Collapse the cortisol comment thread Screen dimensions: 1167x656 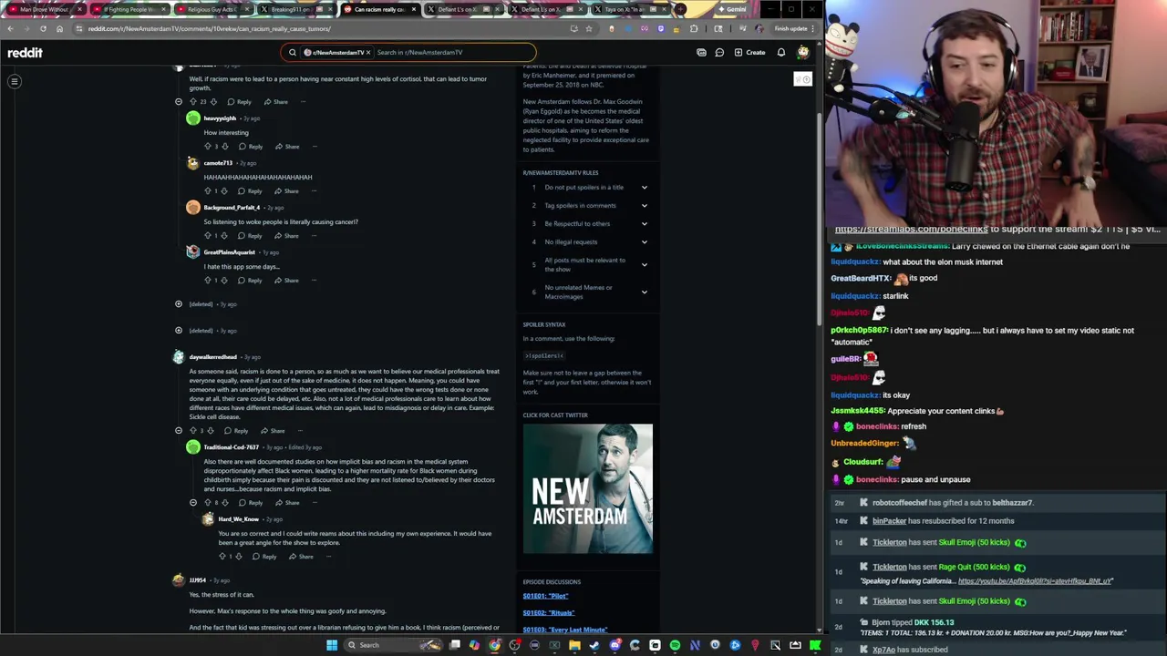tap(179, 102)
